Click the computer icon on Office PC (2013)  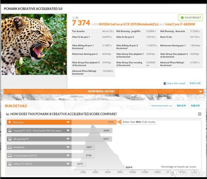[10, 164]
